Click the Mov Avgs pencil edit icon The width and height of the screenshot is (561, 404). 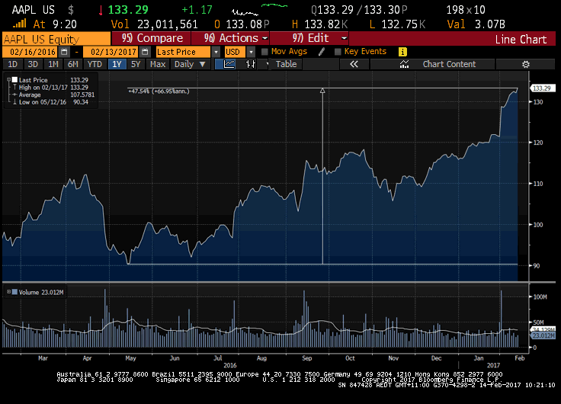coord(322,52)
